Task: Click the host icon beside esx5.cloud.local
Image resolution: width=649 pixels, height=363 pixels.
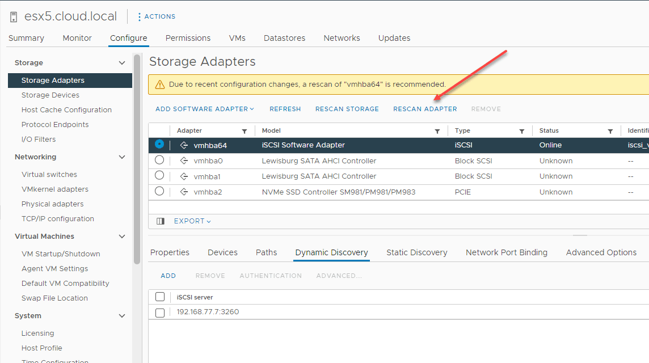Action: (x=14, y=17)
